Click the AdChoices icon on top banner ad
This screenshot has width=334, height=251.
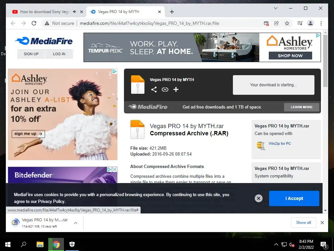click(x=318, y=35)
